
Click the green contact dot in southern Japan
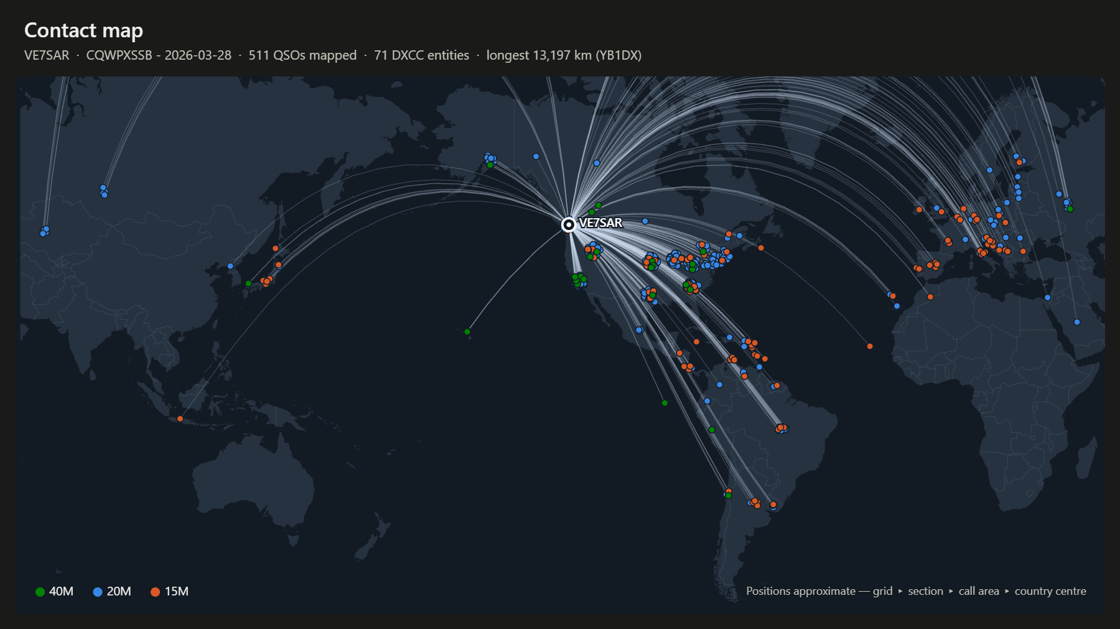click(248, 283)
